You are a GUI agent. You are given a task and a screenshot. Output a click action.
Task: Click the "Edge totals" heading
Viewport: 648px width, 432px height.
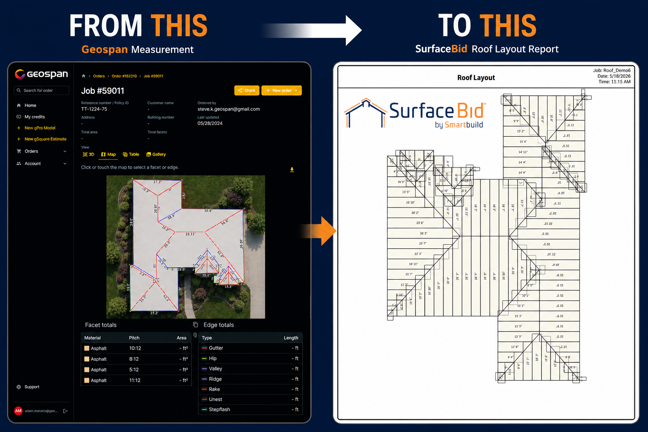coord(219,325)
